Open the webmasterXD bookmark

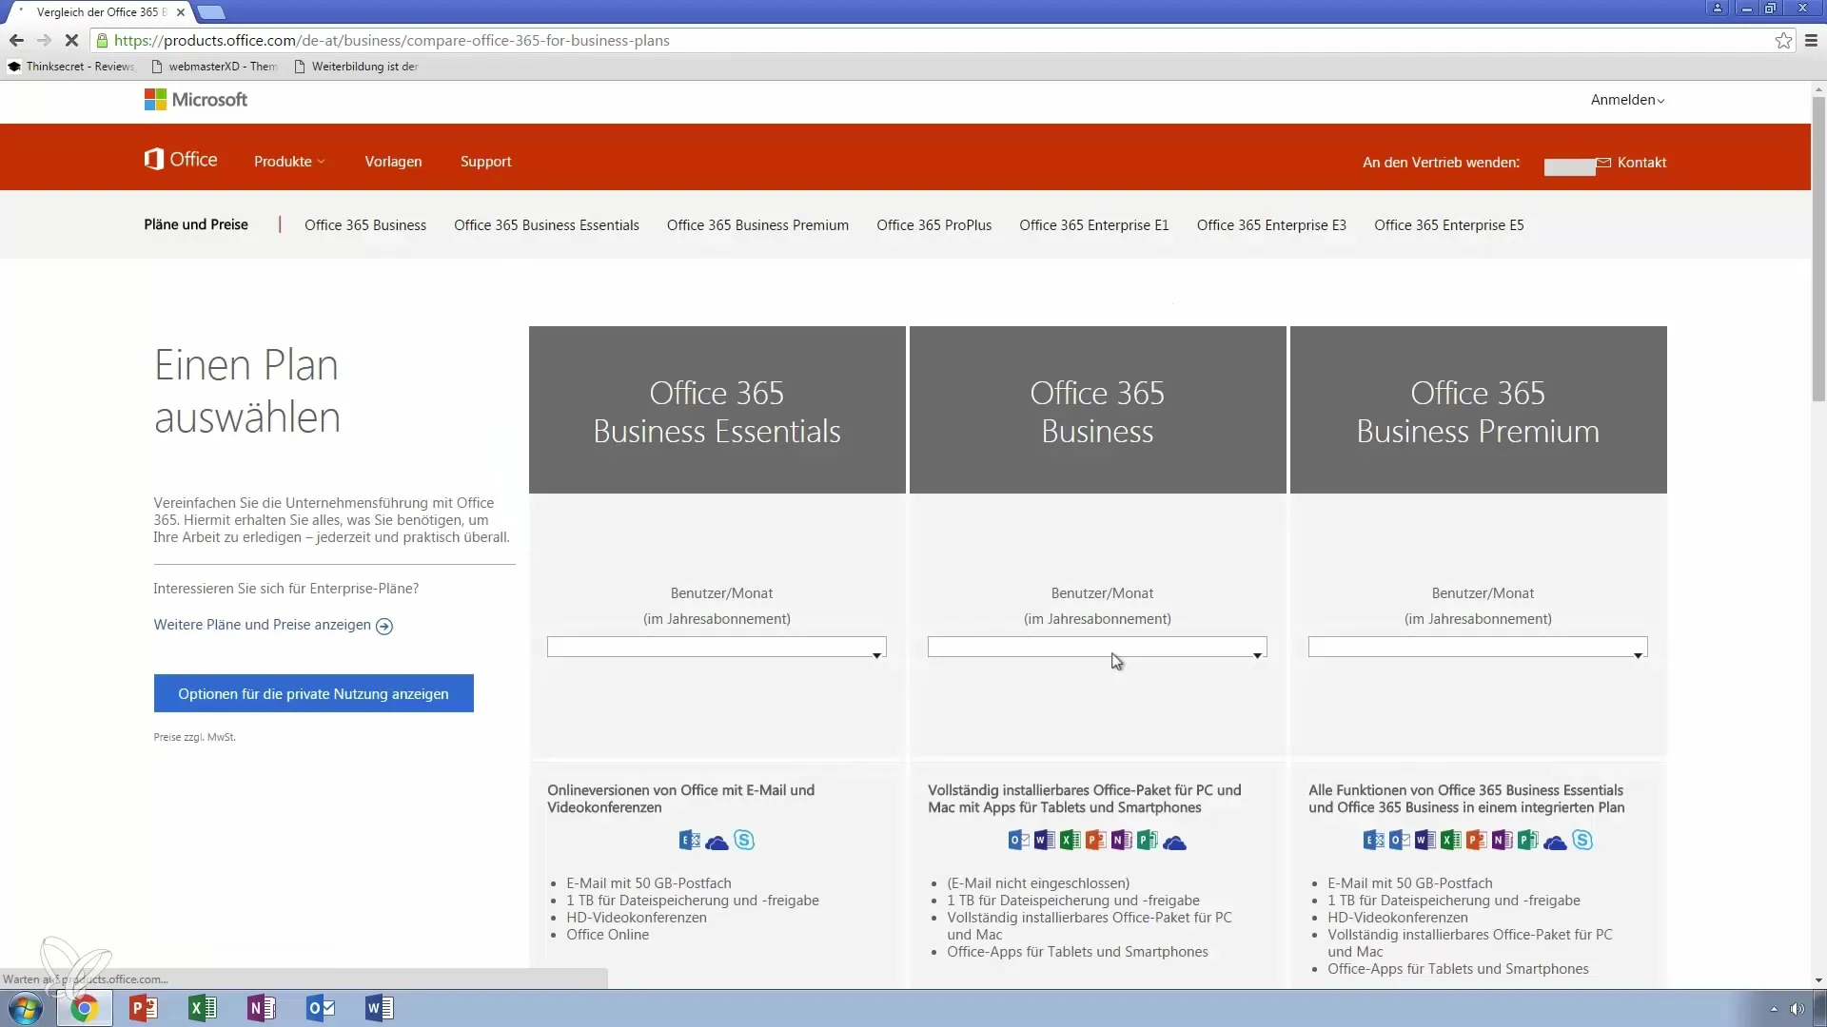[215, 67]
